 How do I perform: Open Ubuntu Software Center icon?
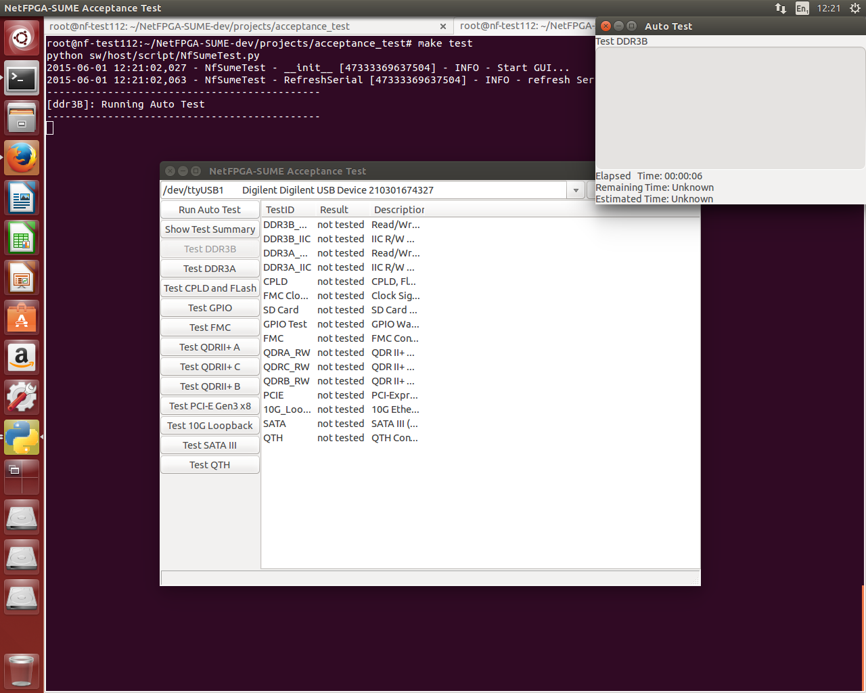tap(22, 318)
